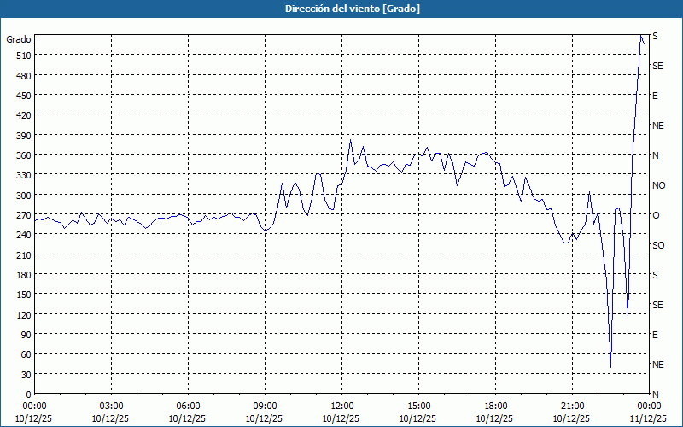Click the 18:00 time axis label
The width and height of the screenshot is (683, 427).
click(x=496, y=407)
